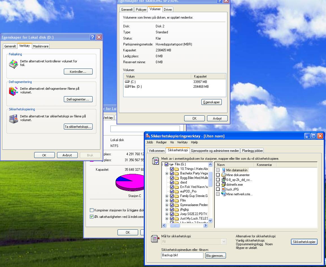Click the Min datamaskin computer icon
Viewport: 326px width, 267px height.
[x=223, y=170]
